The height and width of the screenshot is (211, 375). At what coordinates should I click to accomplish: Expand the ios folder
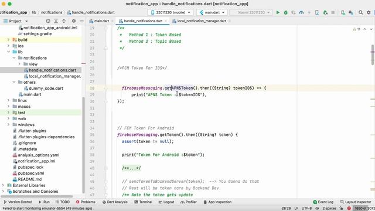point(8,46)
